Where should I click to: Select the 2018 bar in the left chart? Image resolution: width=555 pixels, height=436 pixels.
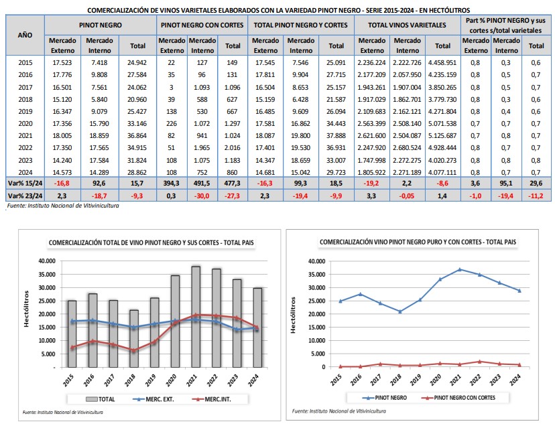tap(134, 339)
